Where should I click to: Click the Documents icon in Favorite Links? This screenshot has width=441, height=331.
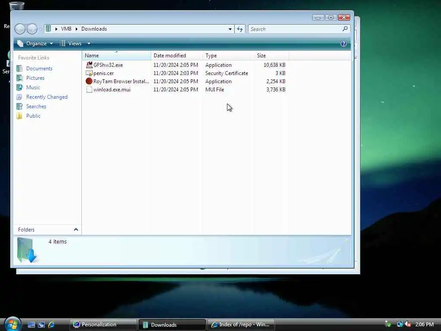tap(19, 69)
